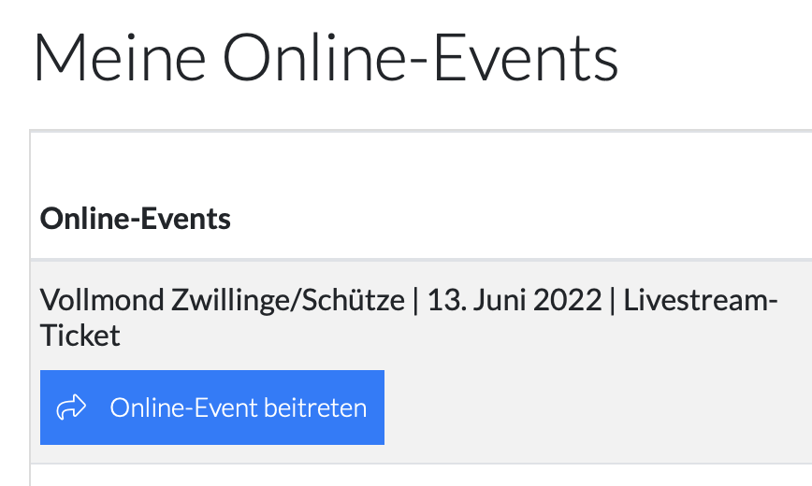Click the 13. in the event date
812x486 pixels.
[x=443, y=301]
